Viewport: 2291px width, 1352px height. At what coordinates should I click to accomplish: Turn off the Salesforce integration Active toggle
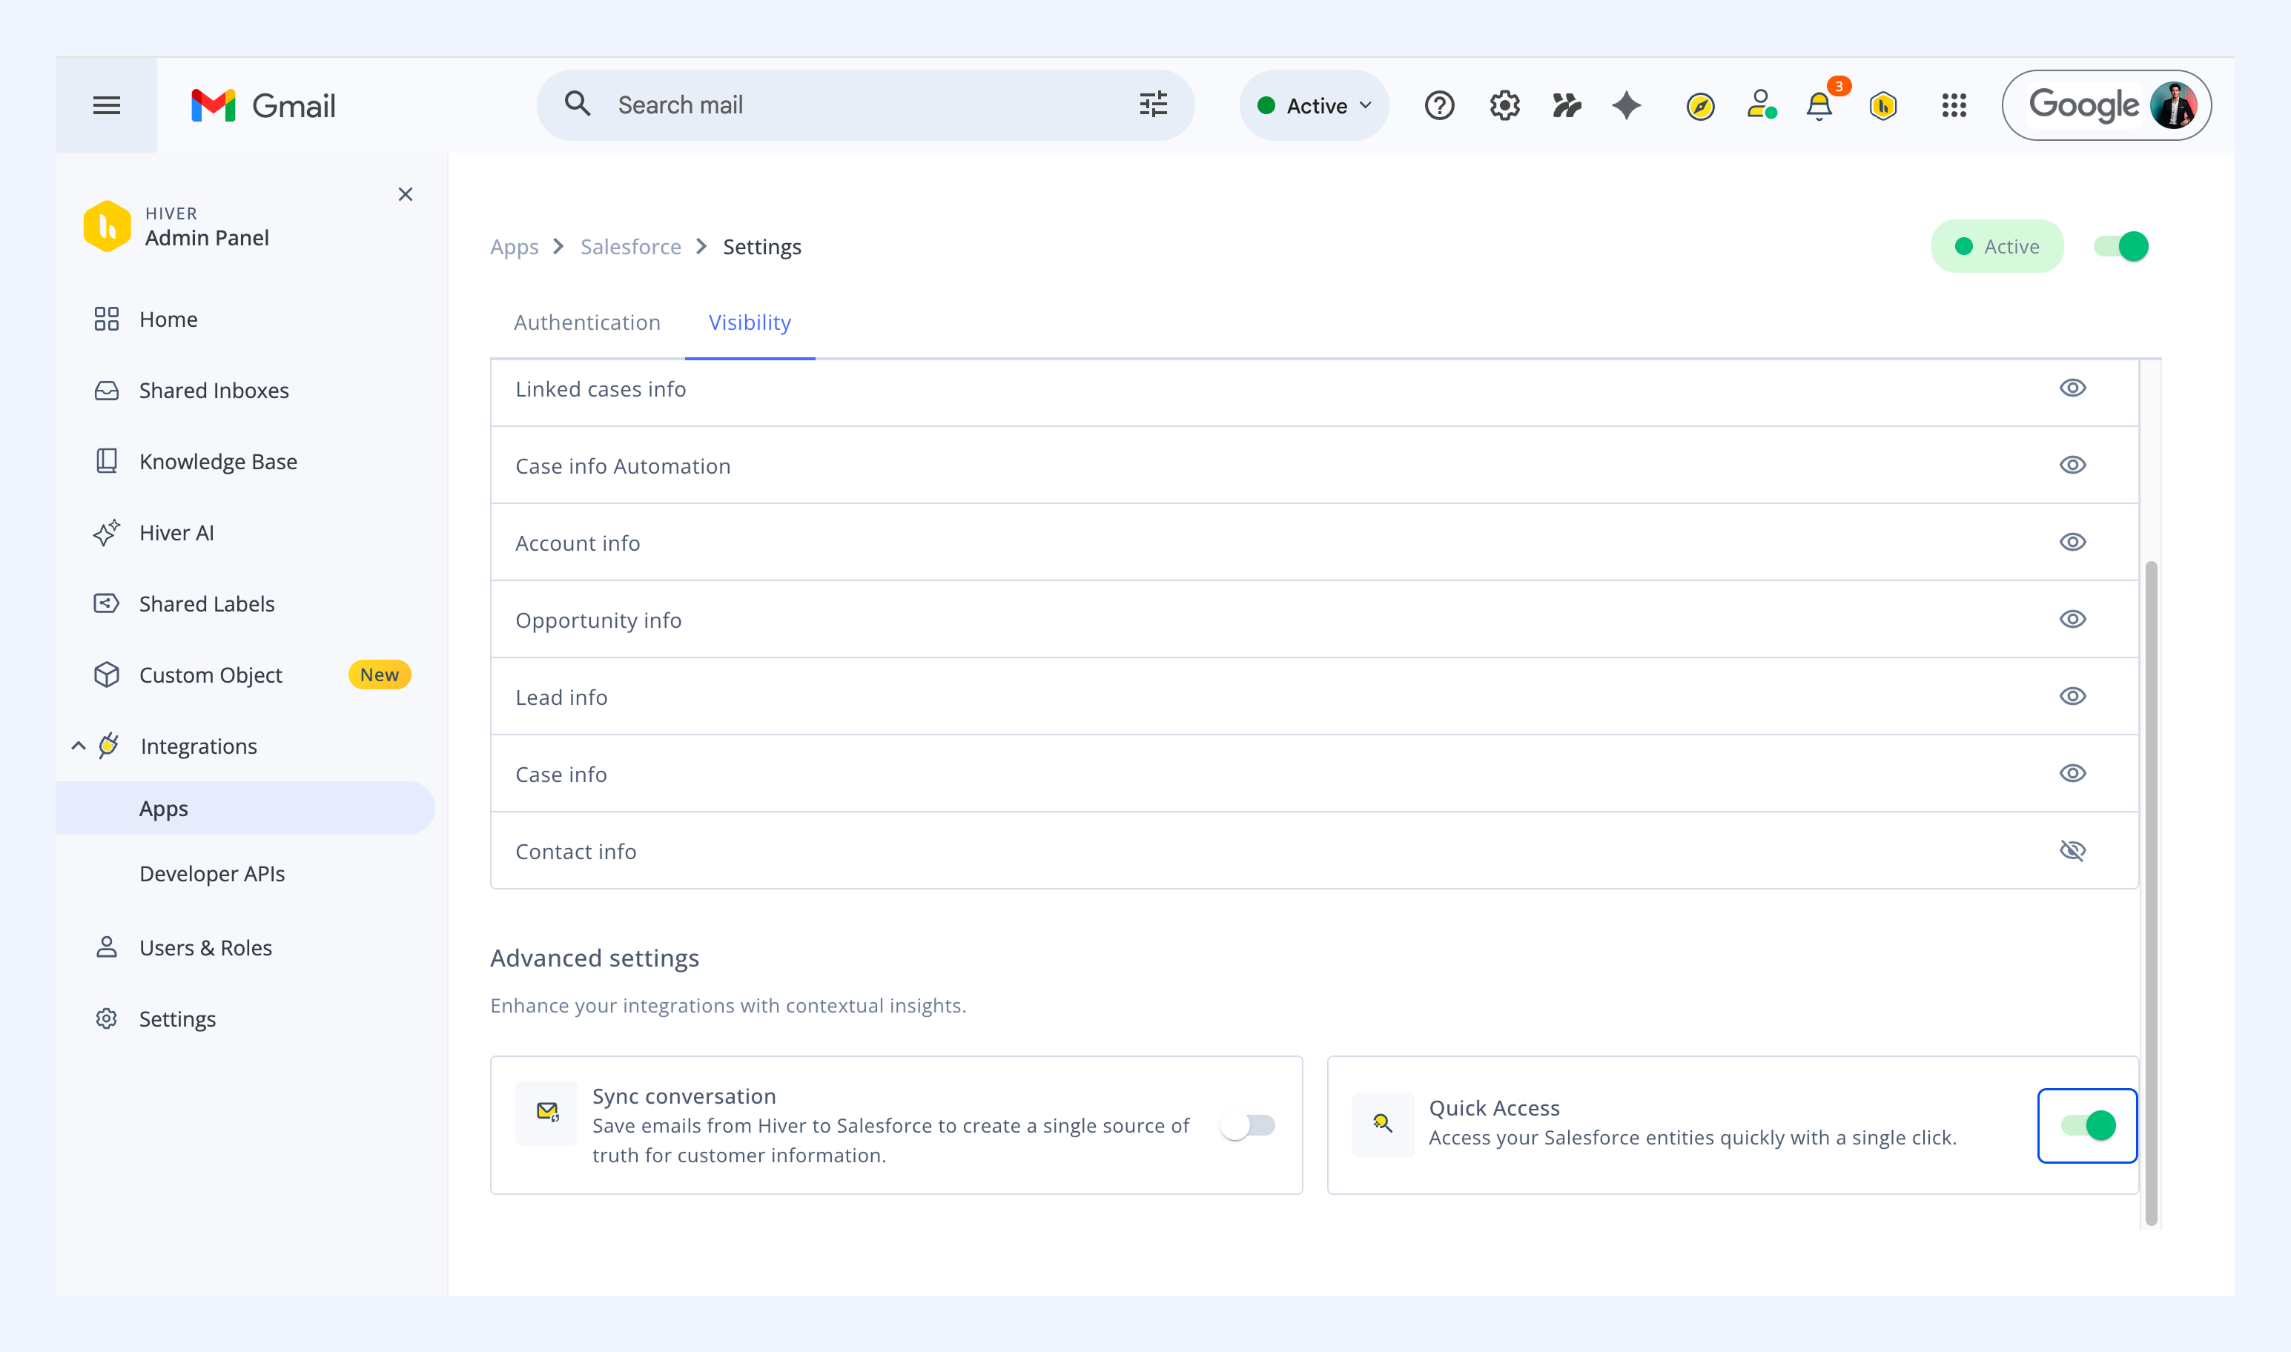(2120, 246)
